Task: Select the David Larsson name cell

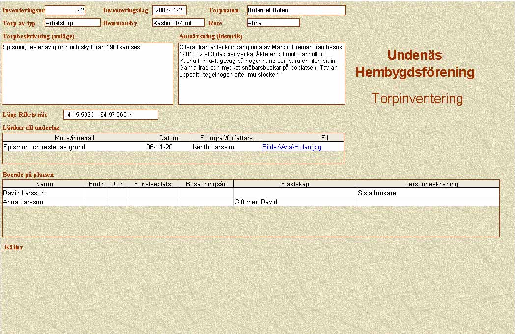Action: coord(44,193)
